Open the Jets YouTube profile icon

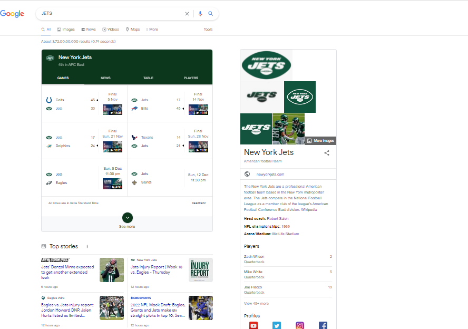[x=253, y=325]
